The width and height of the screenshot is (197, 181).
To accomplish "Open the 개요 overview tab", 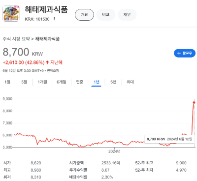I will [x=84, y=15].
